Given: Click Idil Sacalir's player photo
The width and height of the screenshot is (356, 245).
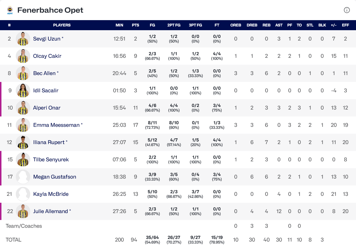Looking at the screenshot, I should tap(23, 91).
